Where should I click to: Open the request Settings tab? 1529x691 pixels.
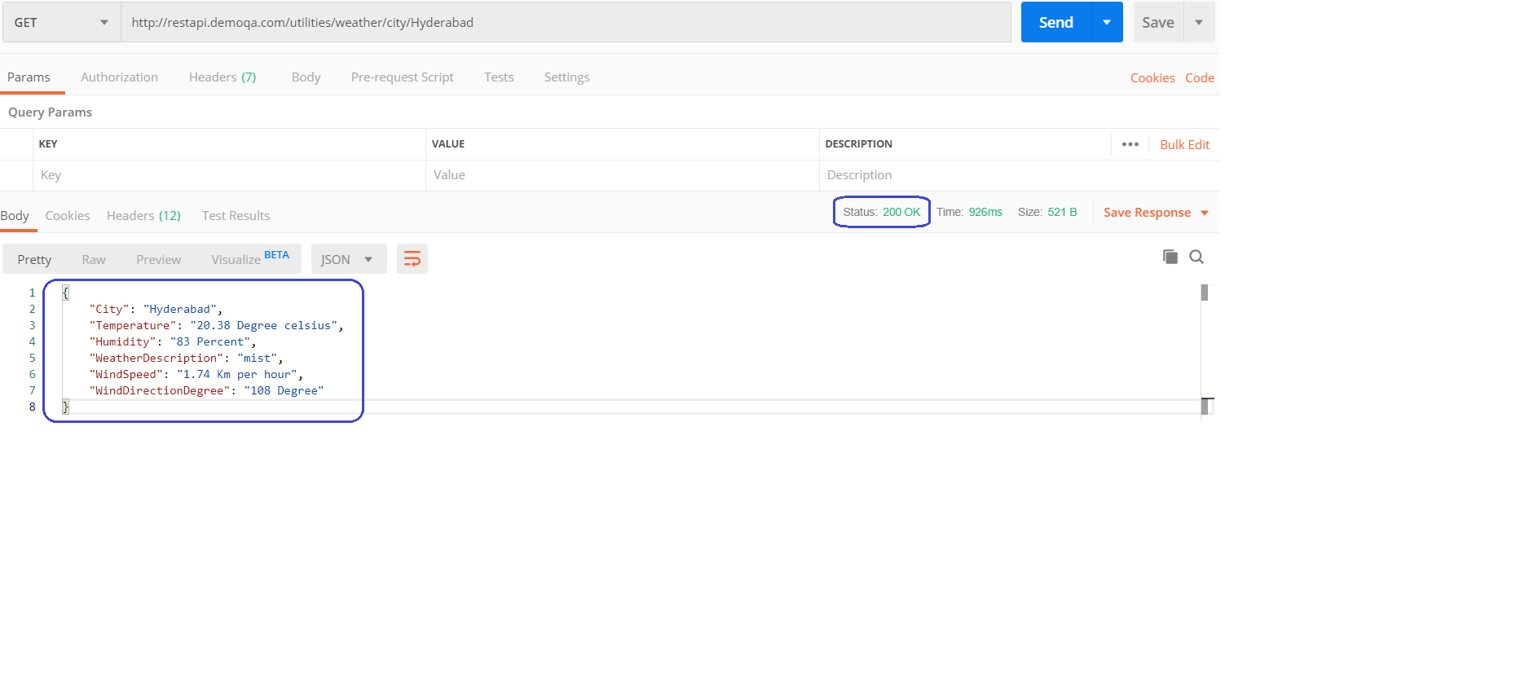[x=566, y=77]
